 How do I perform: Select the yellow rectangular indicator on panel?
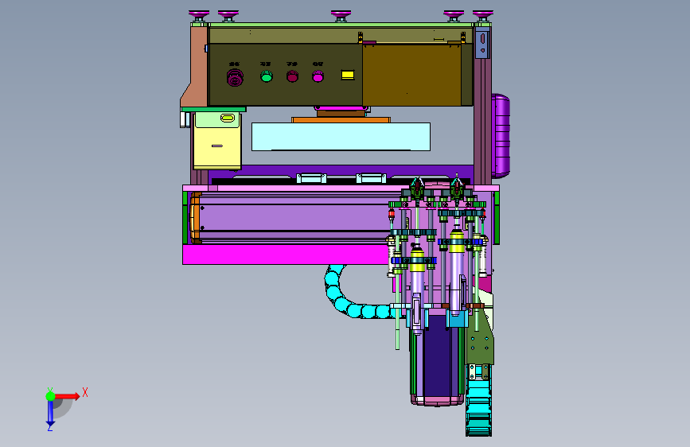pyautogui.click(x=348, y=75)
